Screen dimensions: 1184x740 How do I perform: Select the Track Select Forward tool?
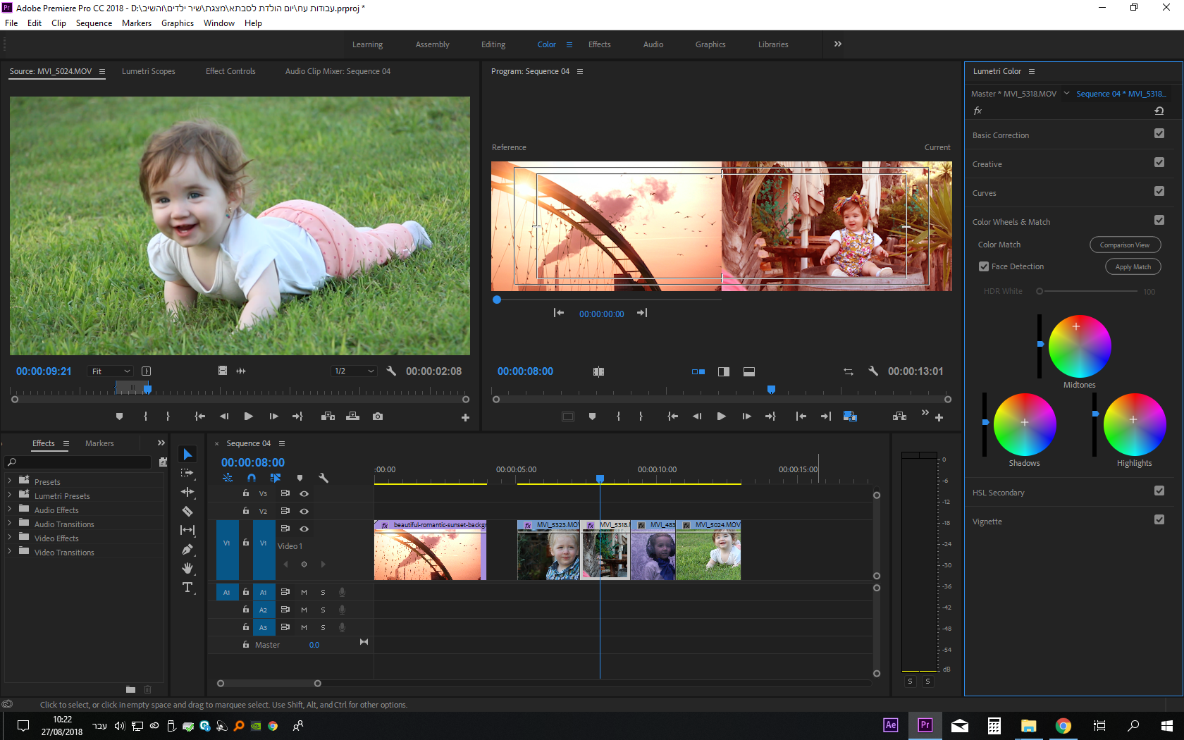click(187, 473)
